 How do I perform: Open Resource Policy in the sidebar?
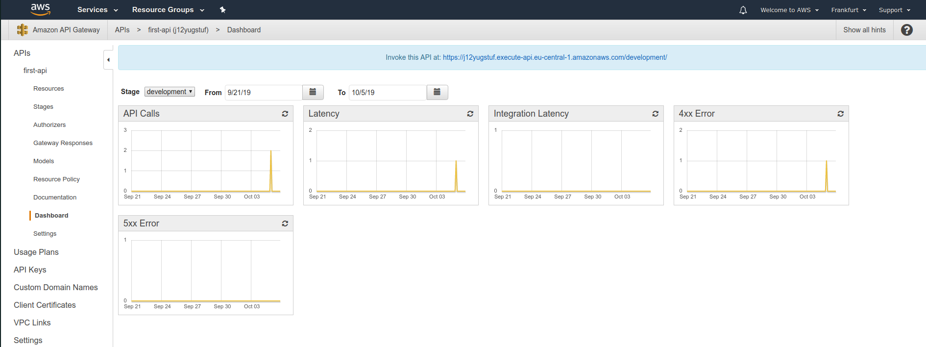pyautogui.click(x=56, y=179)
